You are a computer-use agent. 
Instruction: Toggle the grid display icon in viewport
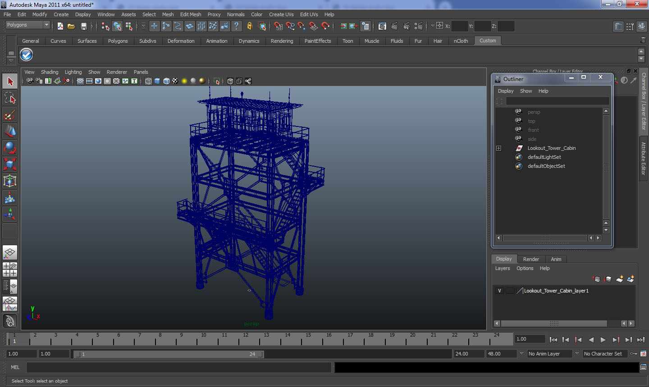[x=80, y=81]
